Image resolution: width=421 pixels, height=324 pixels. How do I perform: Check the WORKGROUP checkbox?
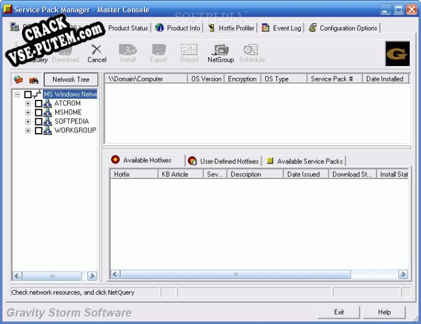(x=39, y=130)
